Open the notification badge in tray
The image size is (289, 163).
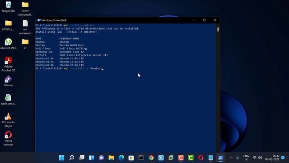283,158
